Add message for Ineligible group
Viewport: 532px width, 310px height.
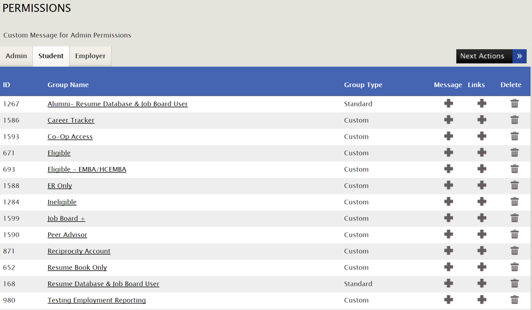(x=449, y=202)
